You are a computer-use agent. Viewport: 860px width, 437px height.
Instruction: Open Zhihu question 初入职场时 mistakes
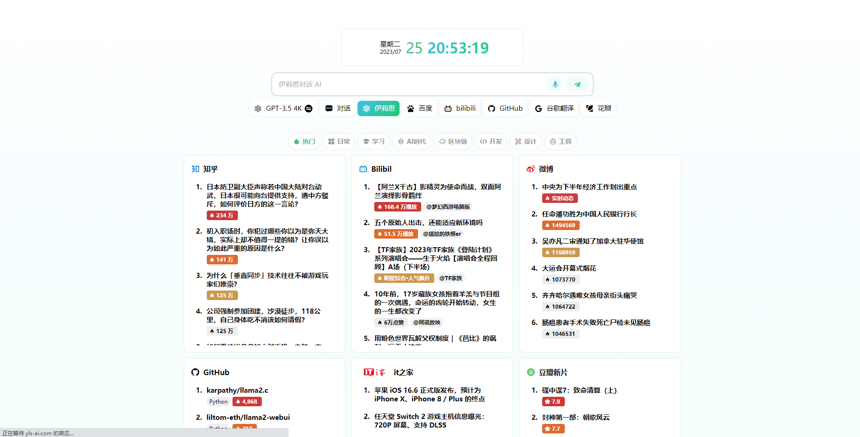tap(268, 240)
